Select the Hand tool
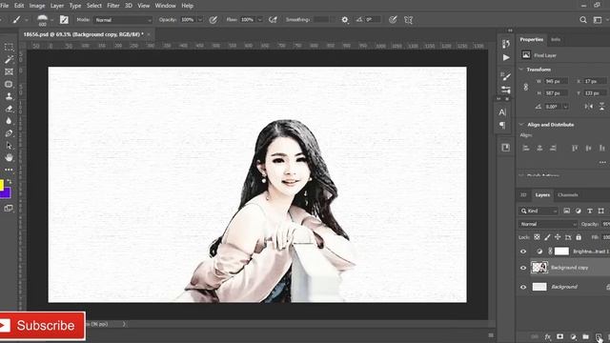The width and height of the screenshot is (610, 343). (x=9, y=157)
